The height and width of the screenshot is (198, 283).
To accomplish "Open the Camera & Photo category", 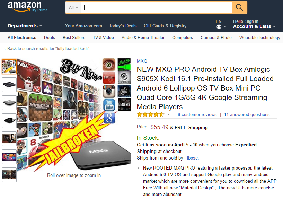I will (x=216, y=38).
